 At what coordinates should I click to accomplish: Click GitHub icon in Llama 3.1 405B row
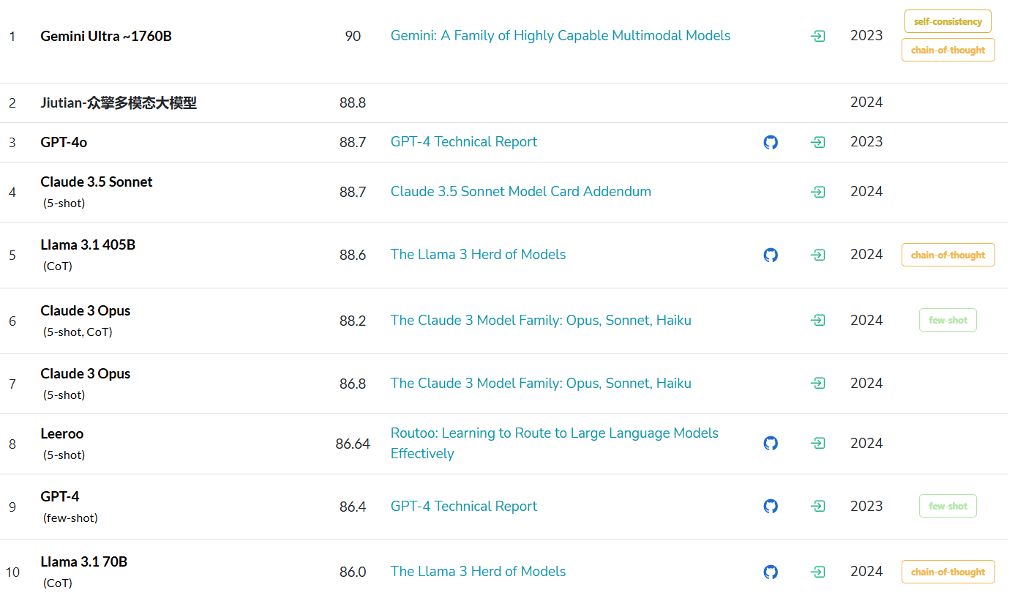click(770, 255)
